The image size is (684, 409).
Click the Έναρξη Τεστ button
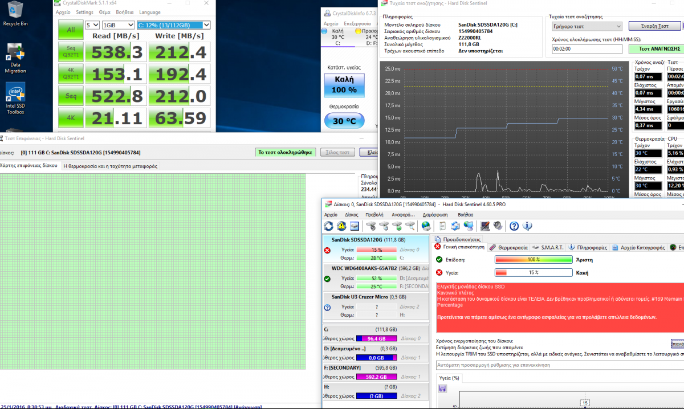click(x=655, y=26)
